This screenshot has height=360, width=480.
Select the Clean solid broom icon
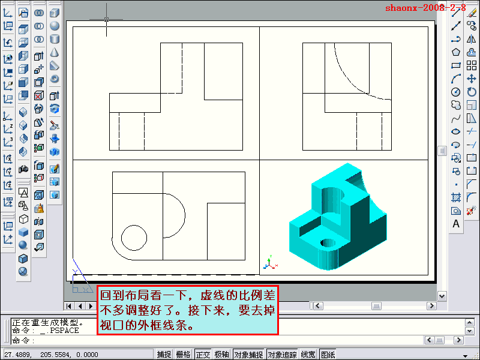[39, 209]
